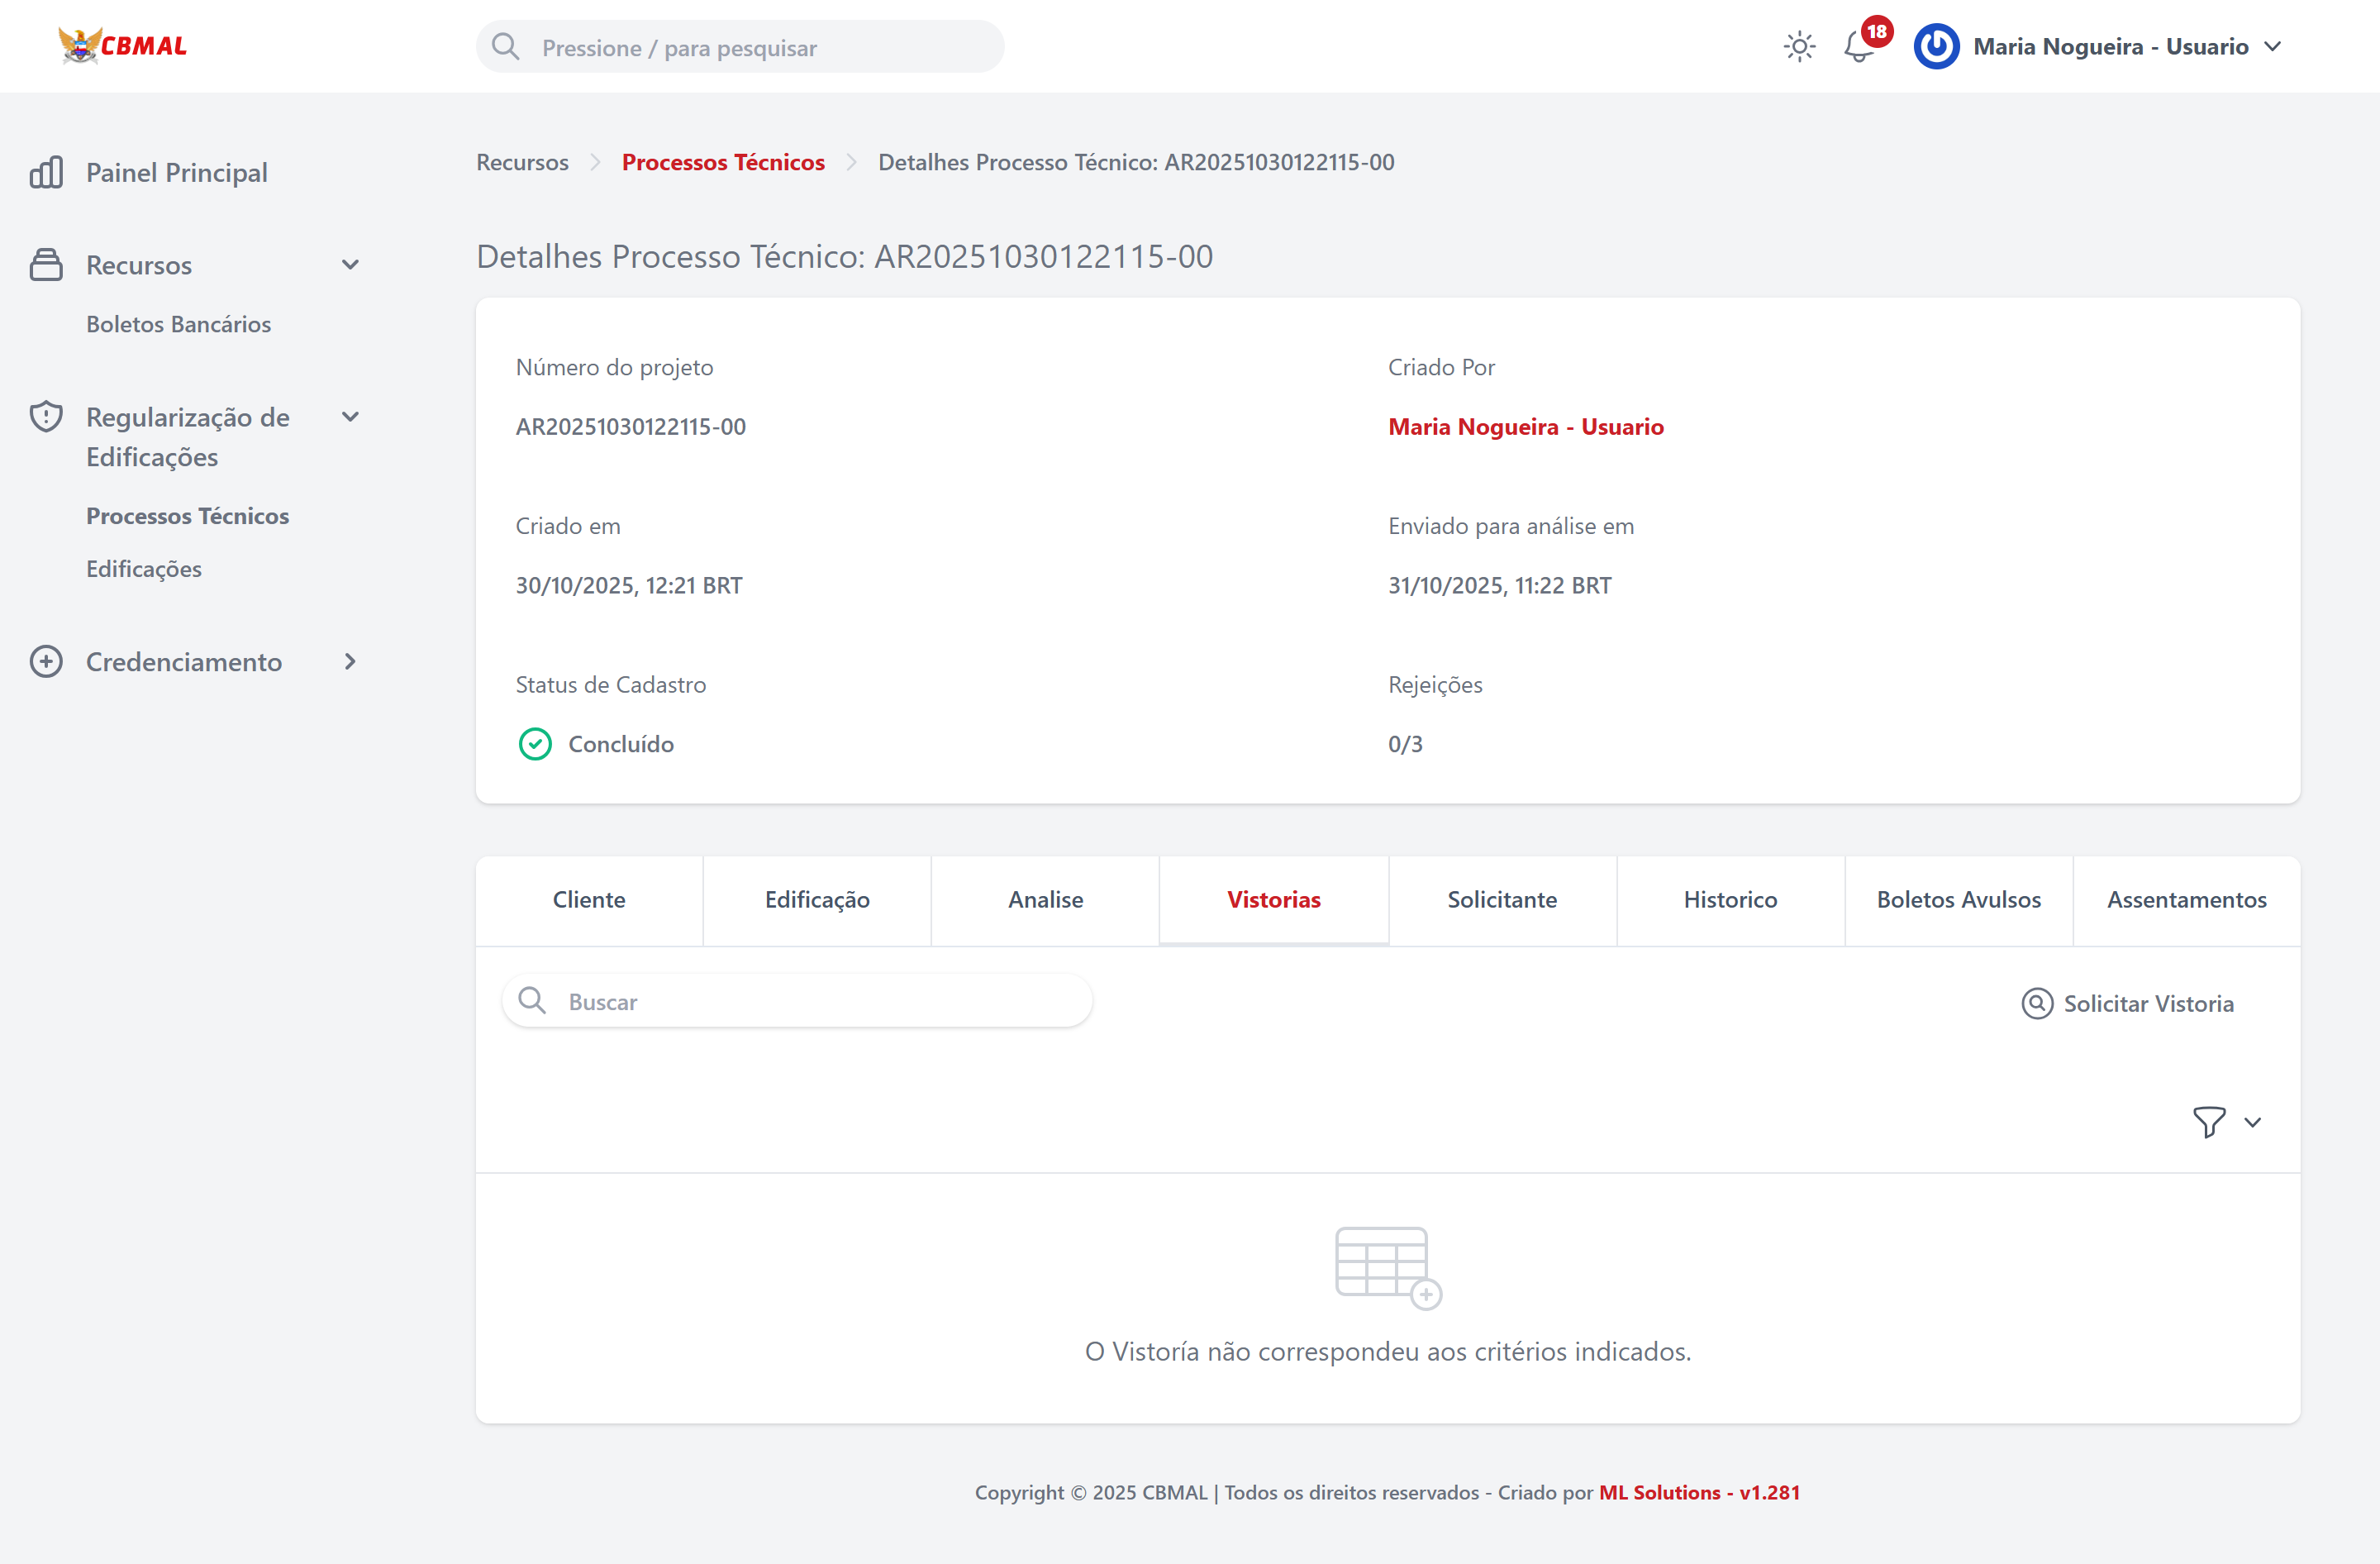2380x1564 pixels.
Task: Open Processos Técnicos breadcrumb link
Action: (x=723, y=162)
